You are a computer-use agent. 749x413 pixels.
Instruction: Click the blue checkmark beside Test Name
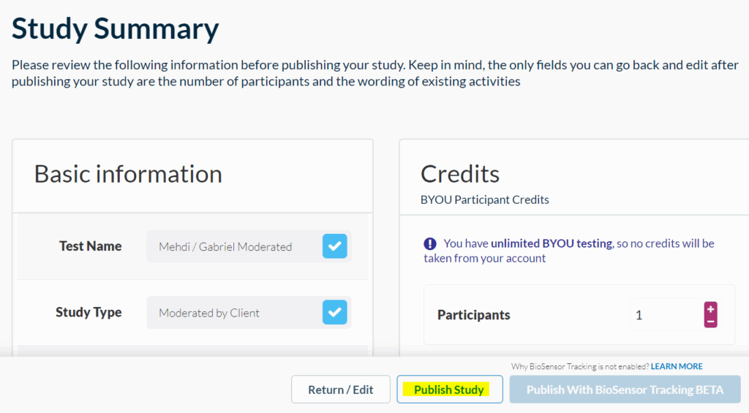tap(334, 246)
